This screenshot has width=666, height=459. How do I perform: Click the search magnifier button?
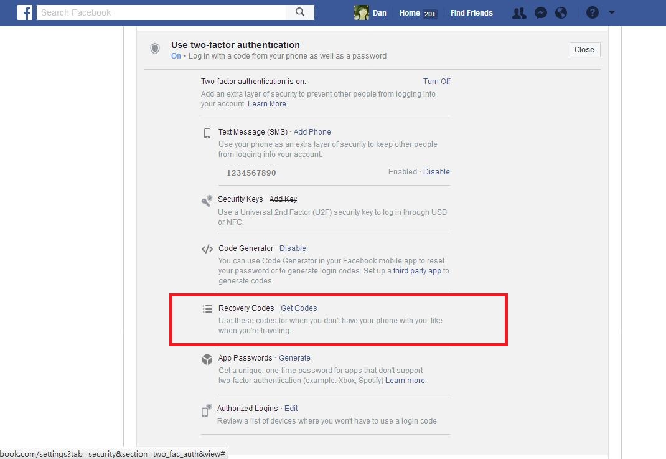tap(300, 12)
